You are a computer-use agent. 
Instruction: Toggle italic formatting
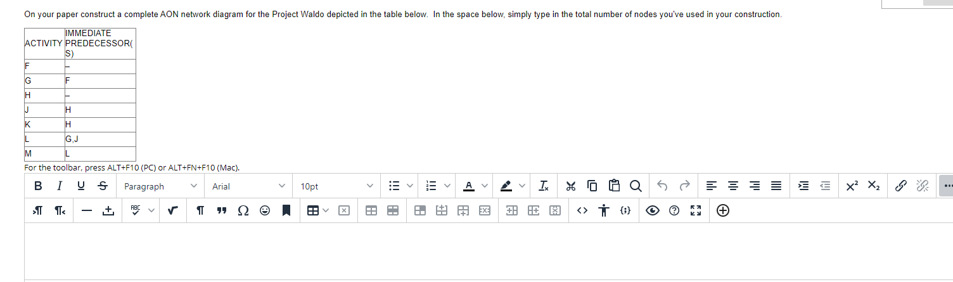coord(60,186)
